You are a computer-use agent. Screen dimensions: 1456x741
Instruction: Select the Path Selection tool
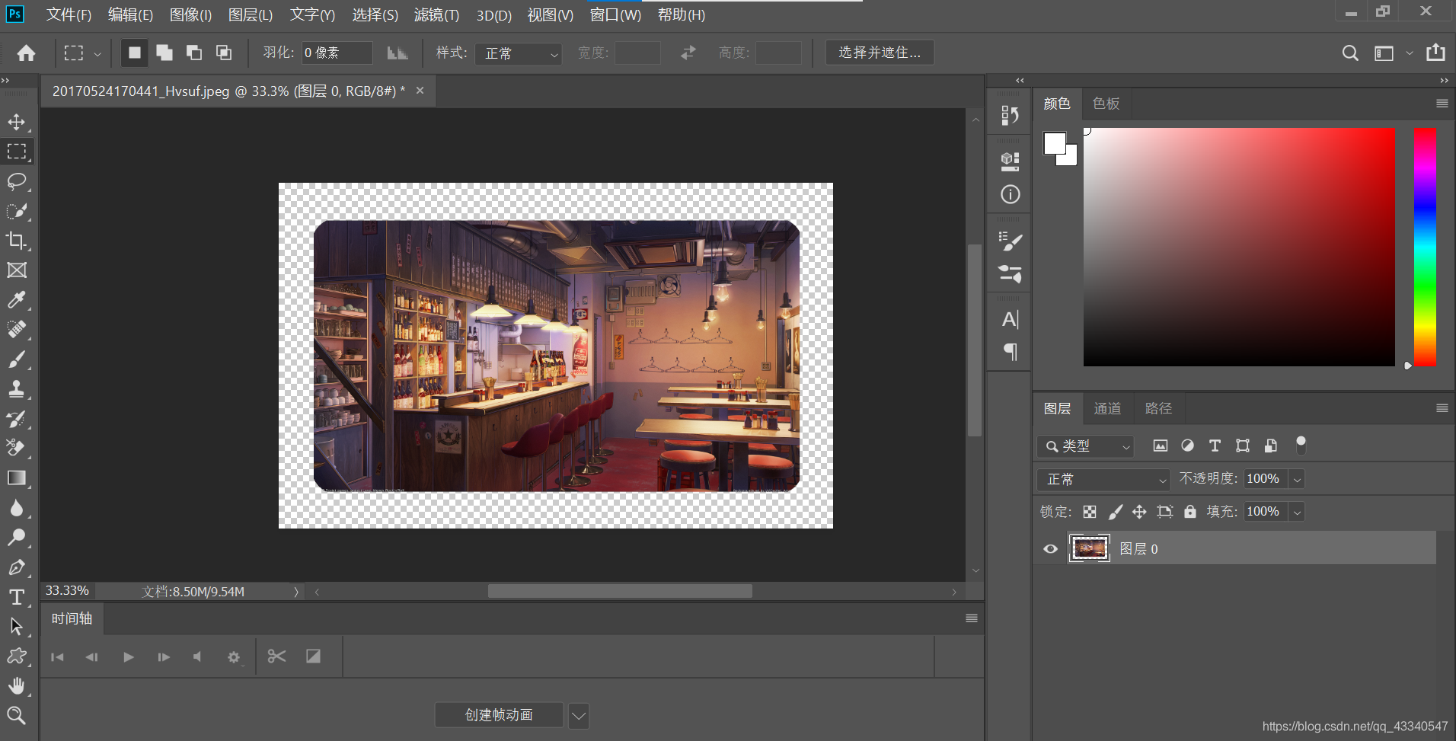(17, 627)
